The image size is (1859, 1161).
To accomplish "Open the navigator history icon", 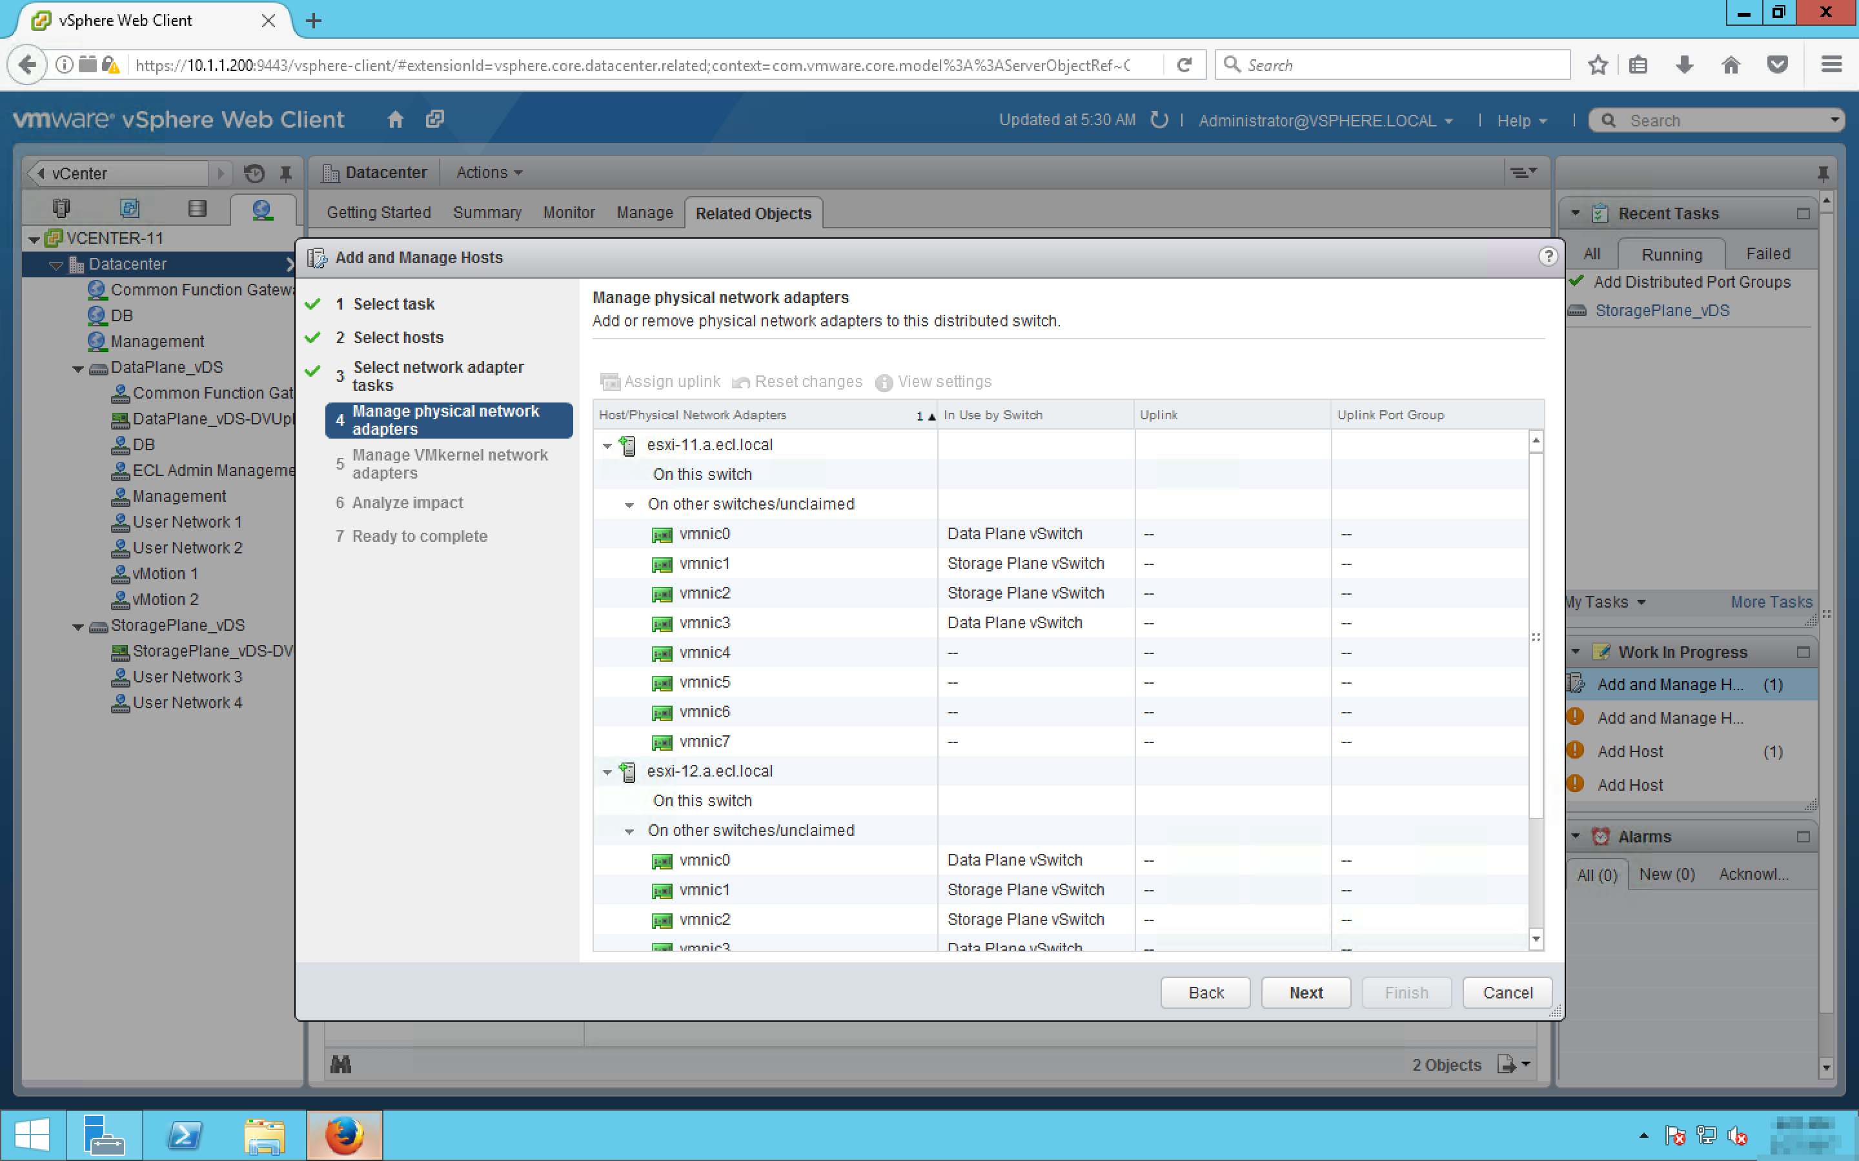I will point(254,174).
